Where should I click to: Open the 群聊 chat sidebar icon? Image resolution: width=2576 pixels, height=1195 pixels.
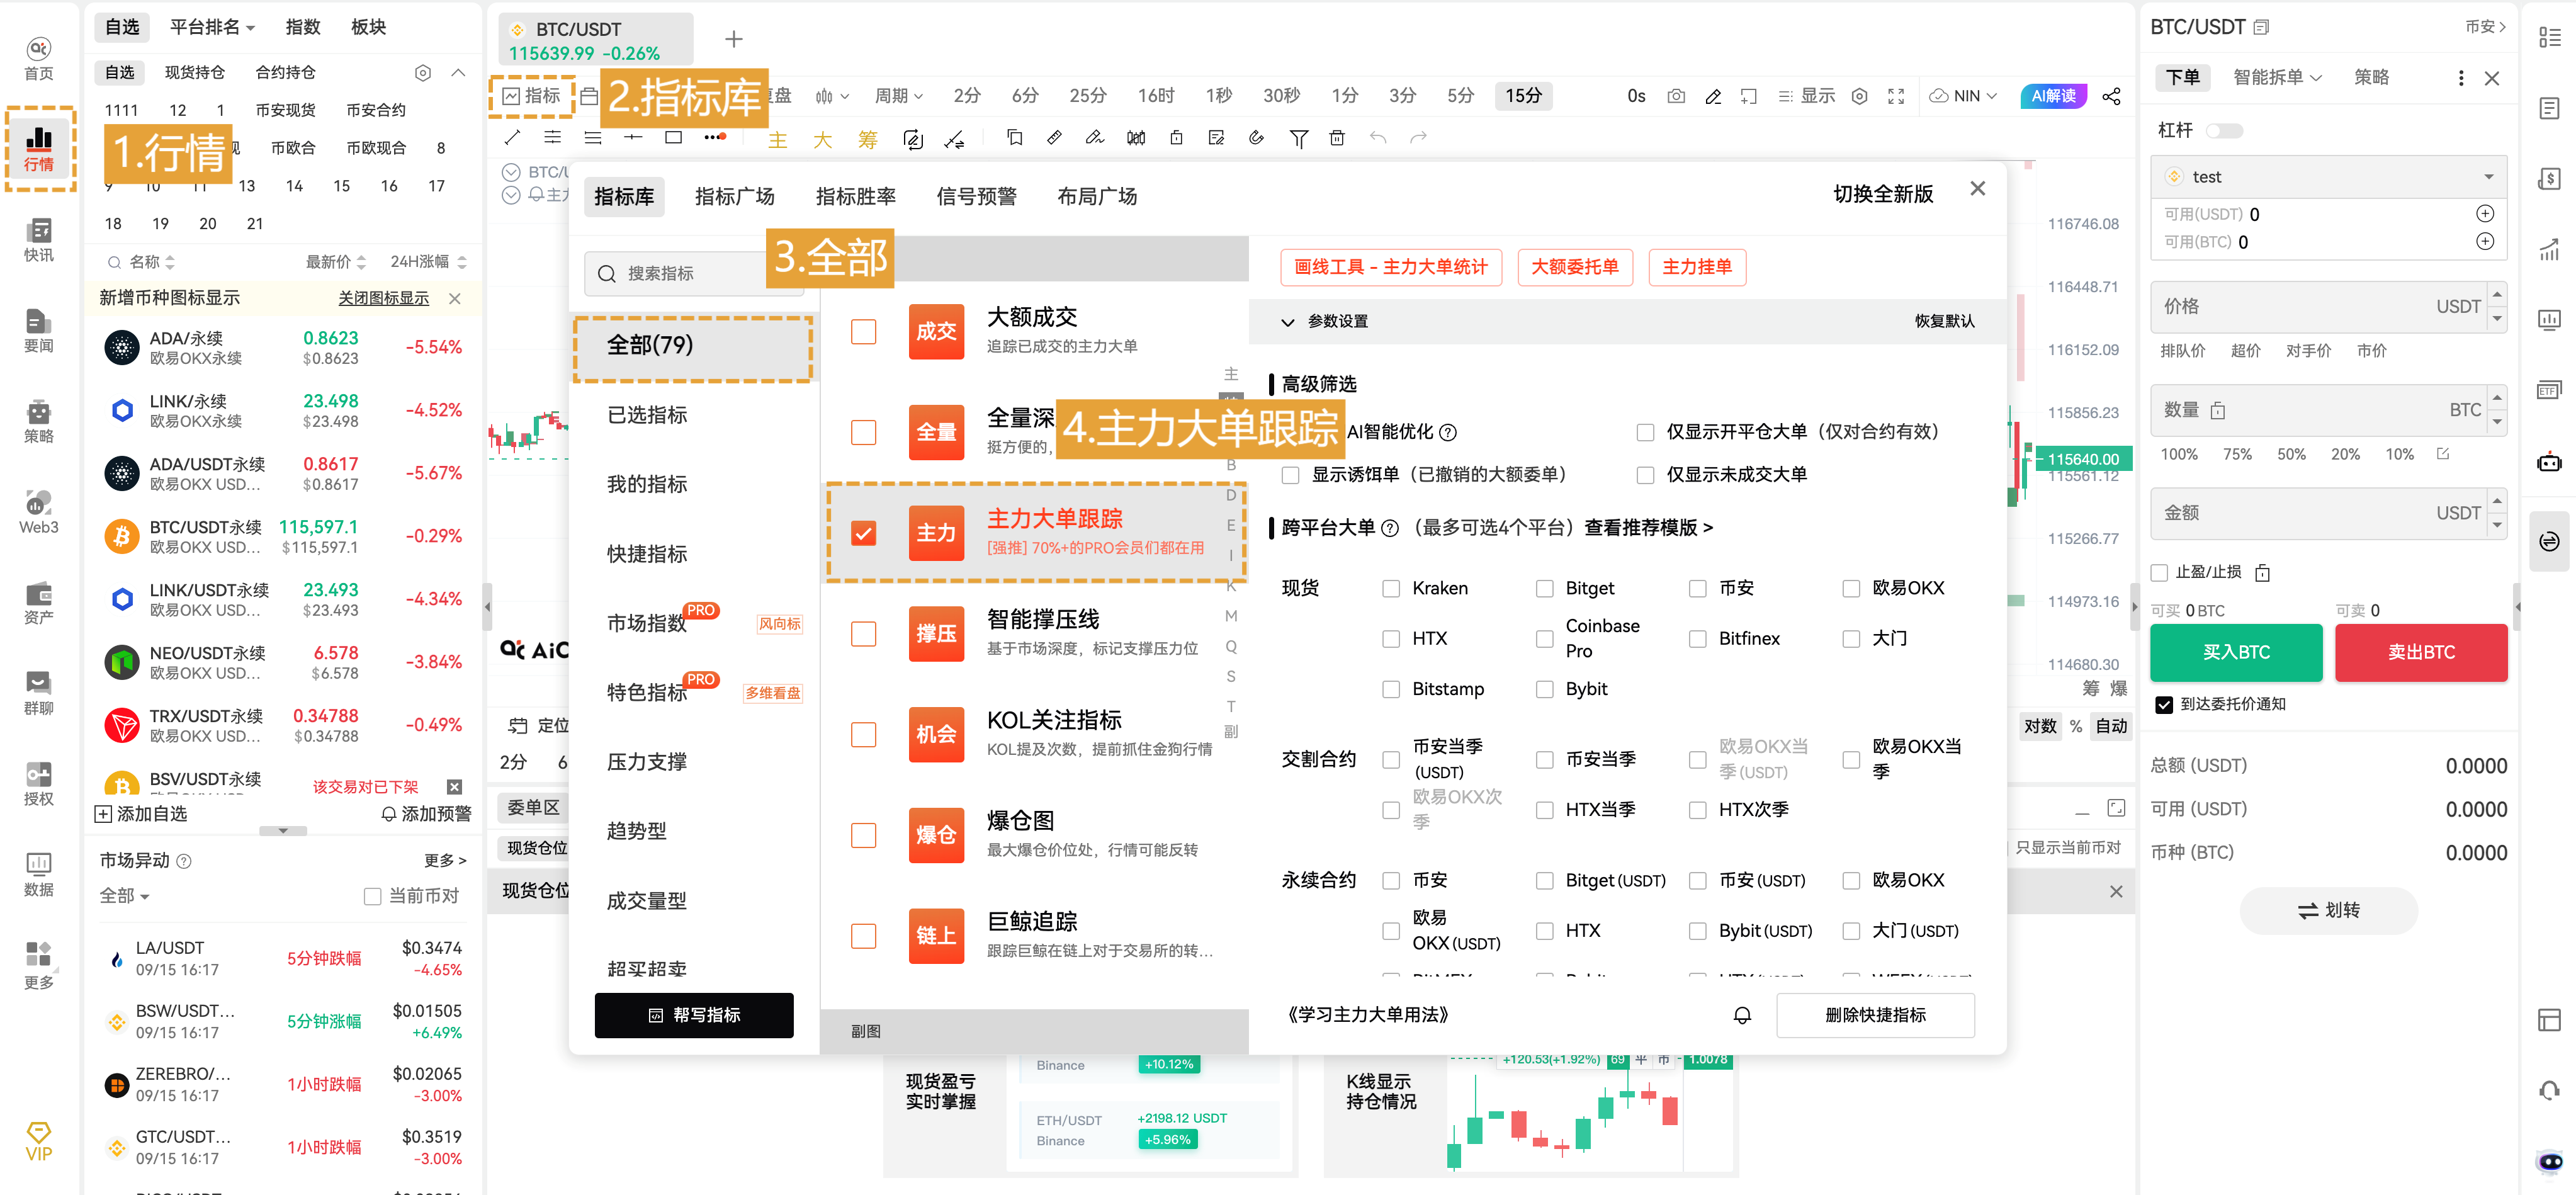(38, 694)
